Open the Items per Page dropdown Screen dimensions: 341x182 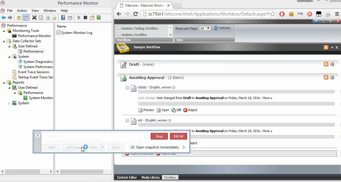[x=205, y=28]
